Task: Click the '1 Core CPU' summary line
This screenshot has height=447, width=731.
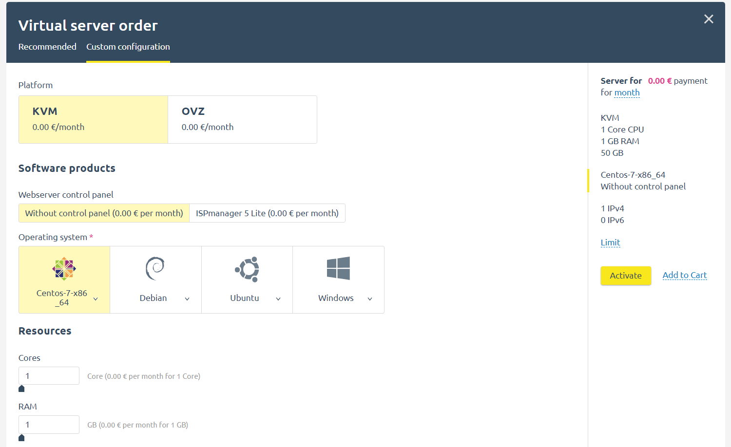Action: click(622, 130)
